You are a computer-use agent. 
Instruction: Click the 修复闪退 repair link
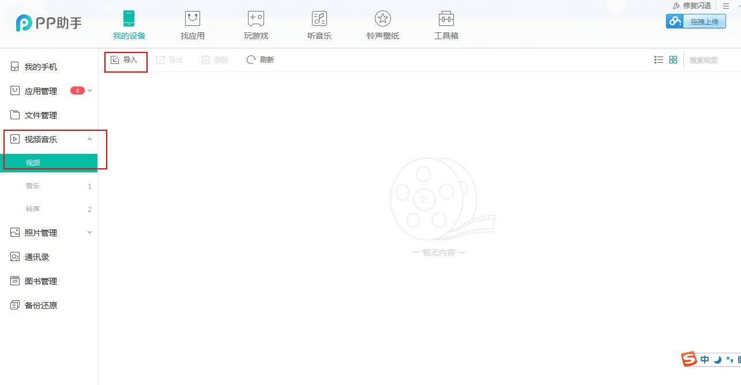[x=692, y=5]
